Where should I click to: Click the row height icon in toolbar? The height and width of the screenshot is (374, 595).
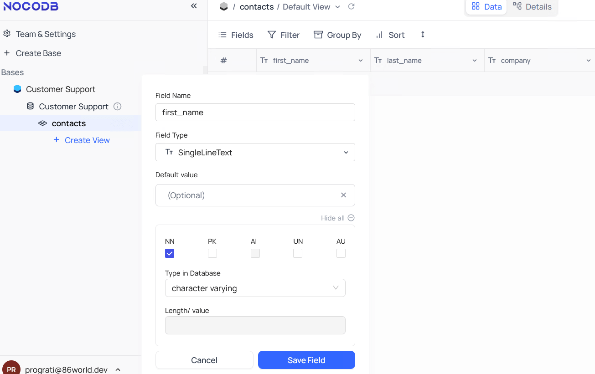coord(423,35)
